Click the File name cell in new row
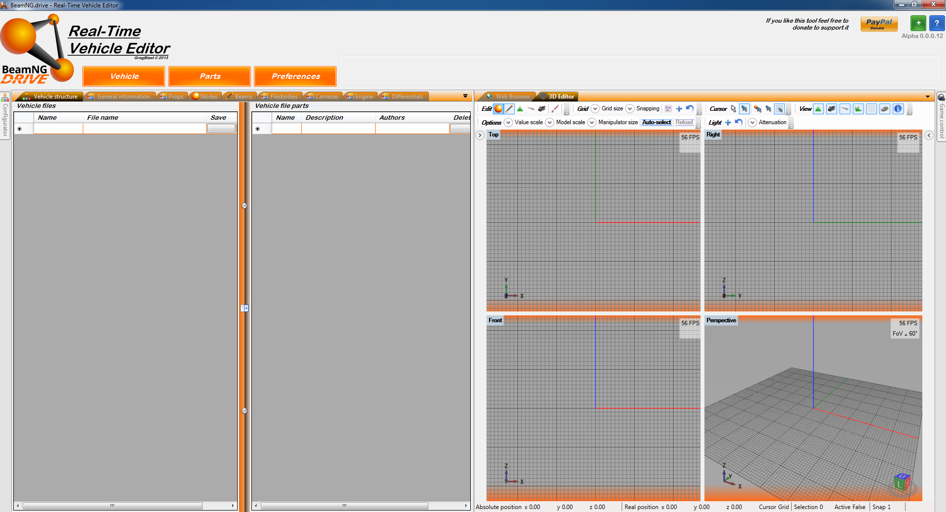This screenshot has height=512, width=946. click(144, 129)
